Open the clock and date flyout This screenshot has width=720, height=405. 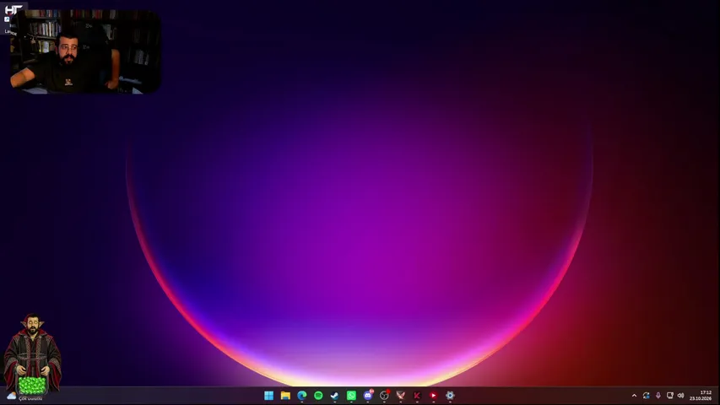[701, 396]
